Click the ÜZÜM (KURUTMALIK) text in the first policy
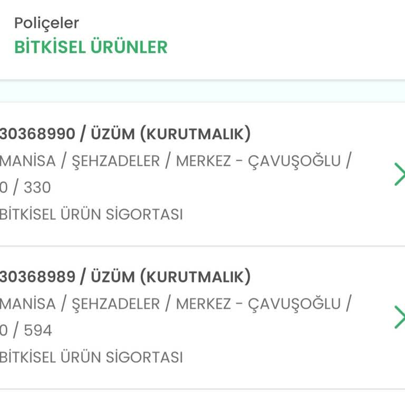Viewport: 405px width, 405px height. coord(171,134)
